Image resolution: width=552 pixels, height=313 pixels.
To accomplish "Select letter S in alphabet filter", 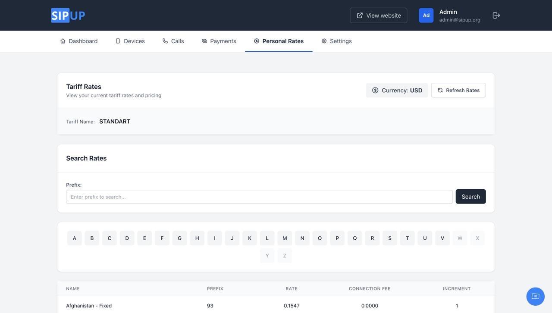I will (390, 238).
